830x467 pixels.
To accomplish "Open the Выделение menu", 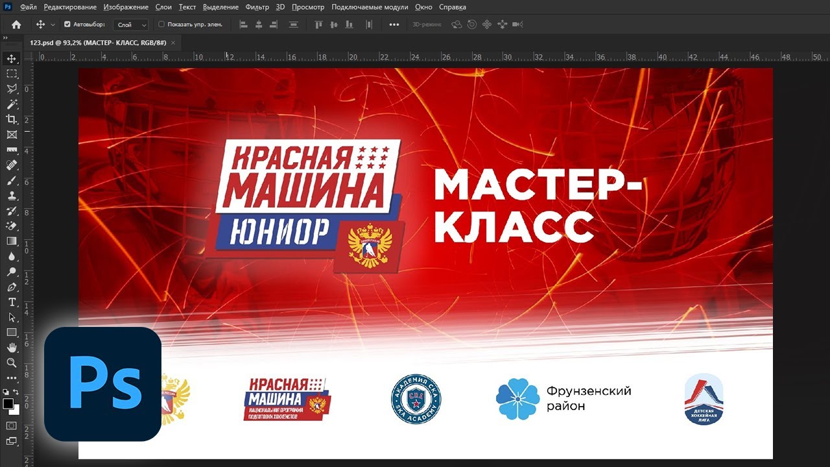I will 221,7.
